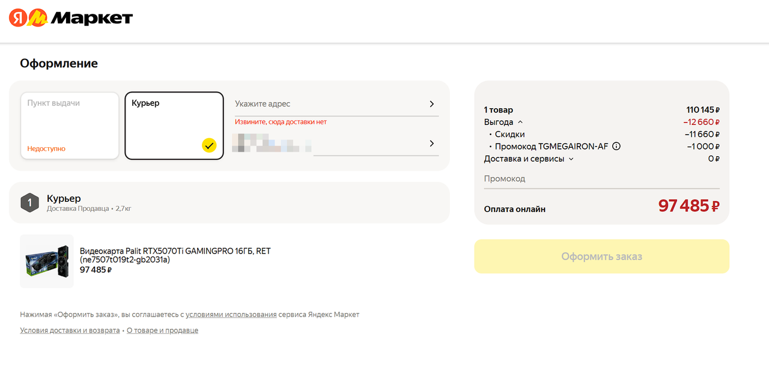Click the Оформление heading
Viewport: 769px width, 376px height.
[x=59, y=64]
